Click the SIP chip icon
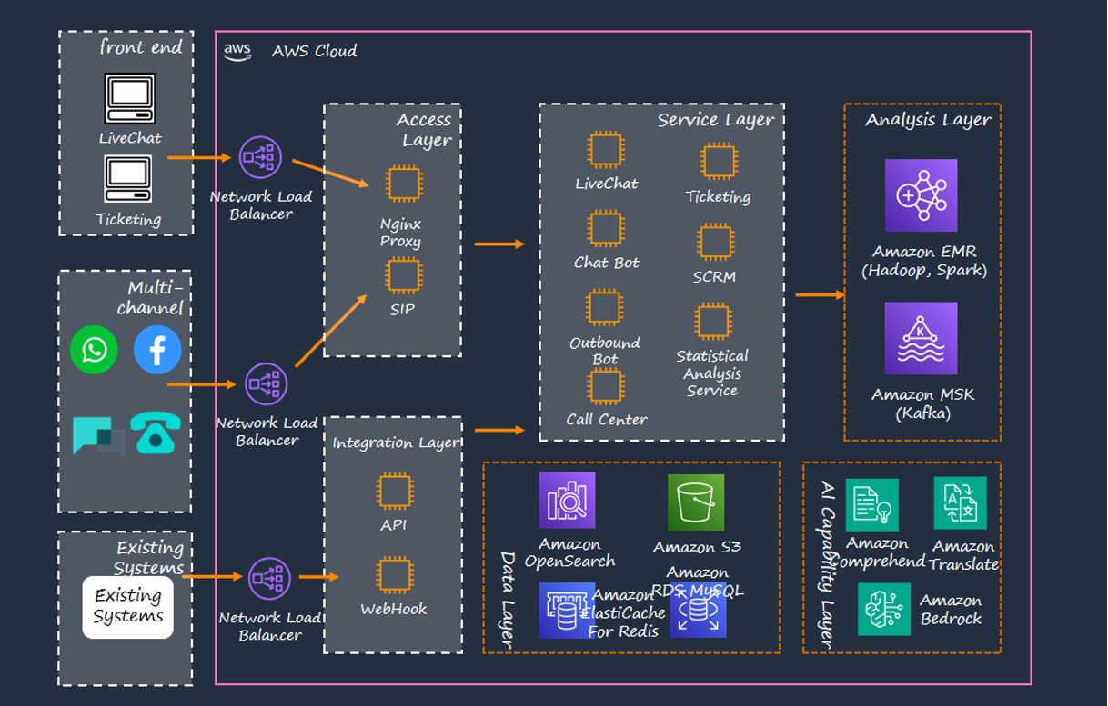 (x=403, y=275)
